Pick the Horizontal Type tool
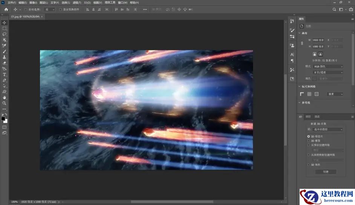This screenshot has height=205, width=355. pos(5,74)
